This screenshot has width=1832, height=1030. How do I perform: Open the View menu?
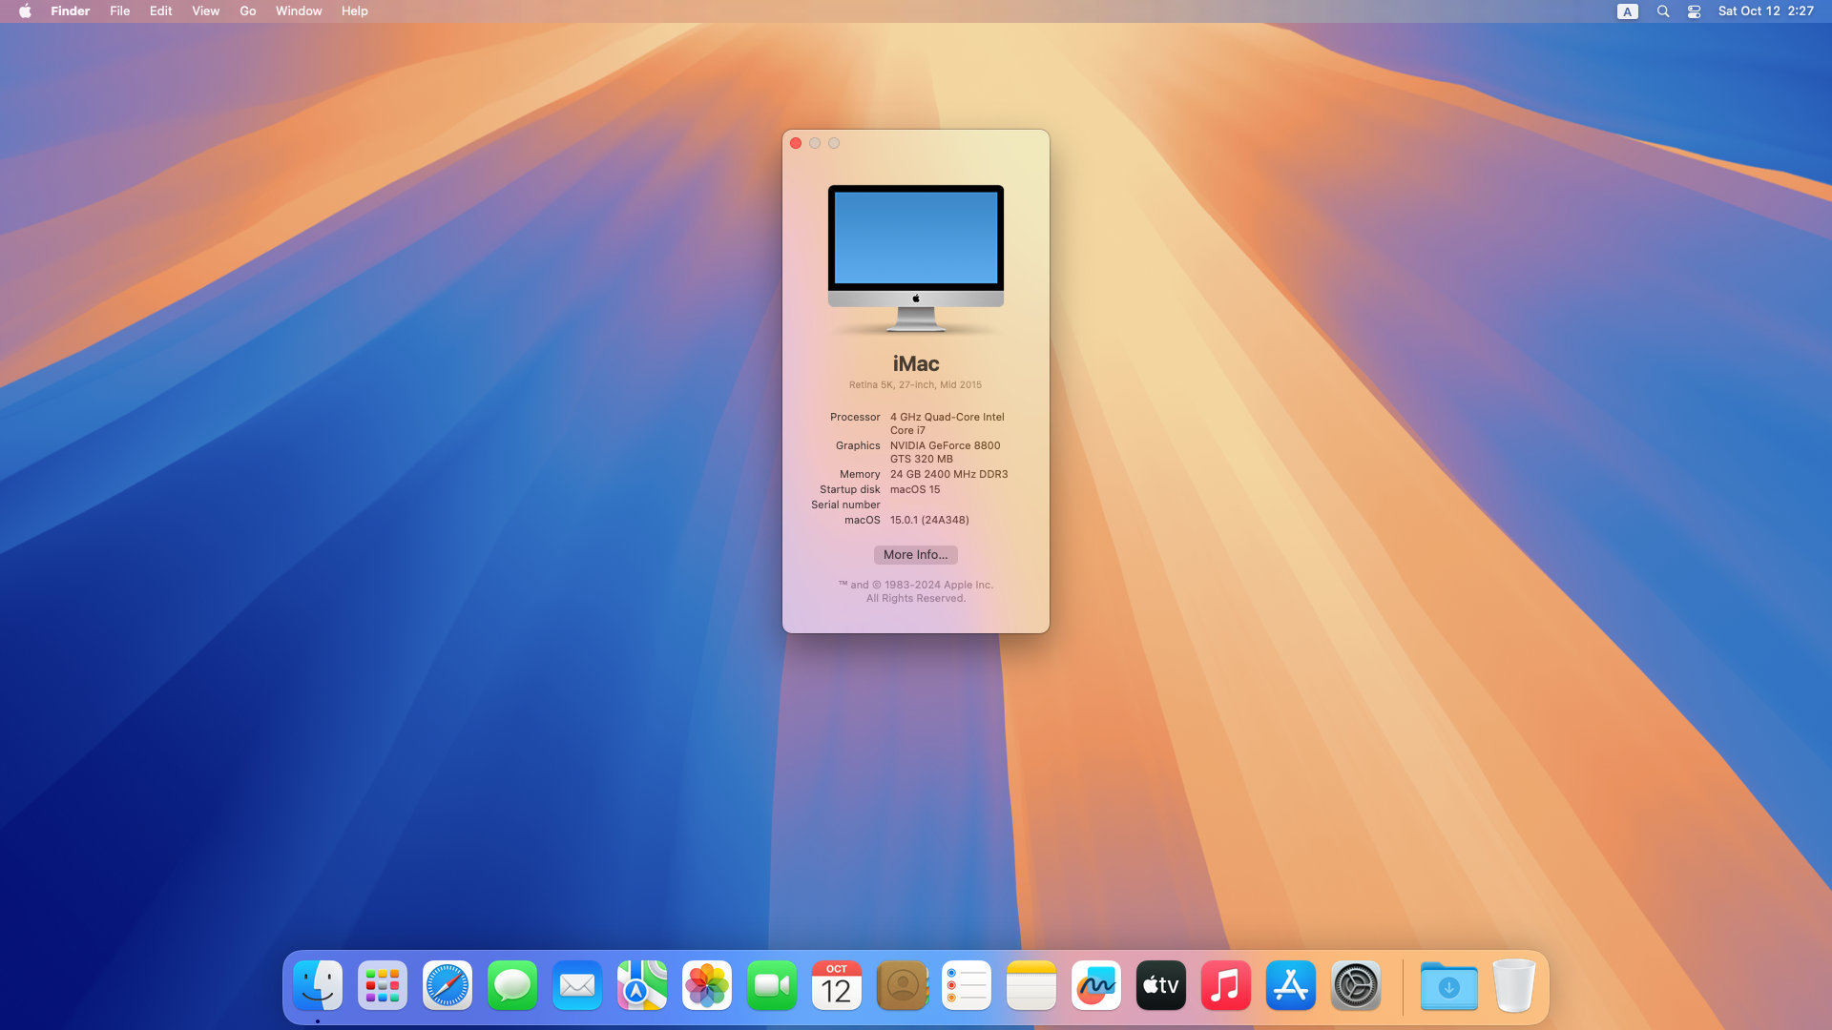206,11
